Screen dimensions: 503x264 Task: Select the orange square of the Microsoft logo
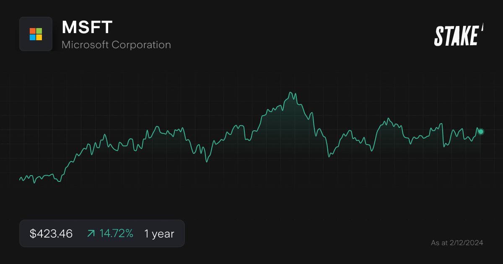click(x=33, y=31)
